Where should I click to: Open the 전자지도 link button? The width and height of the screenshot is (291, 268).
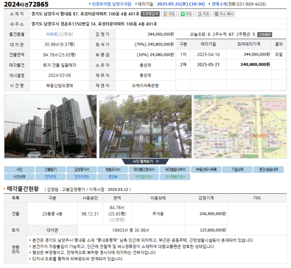click(51, 177)
